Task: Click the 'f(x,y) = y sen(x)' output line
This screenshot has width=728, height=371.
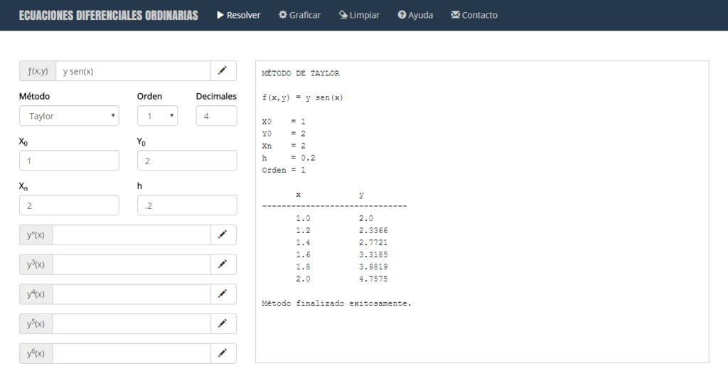Action: (x=303, y=97)
